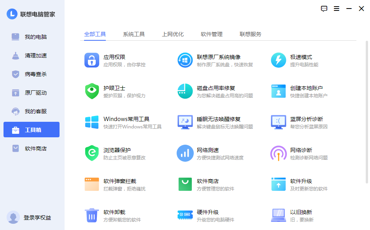Click the 蓝屏分析诊断 title text
Viewport: 370px width, 230px height.
coord(307,119)
